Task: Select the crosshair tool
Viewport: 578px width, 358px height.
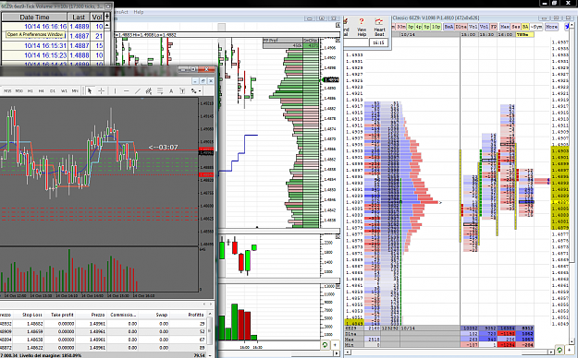Action: (101, 90)
